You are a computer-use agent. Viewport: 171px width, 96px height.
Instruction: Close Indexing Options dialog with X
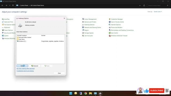(64, 18)
